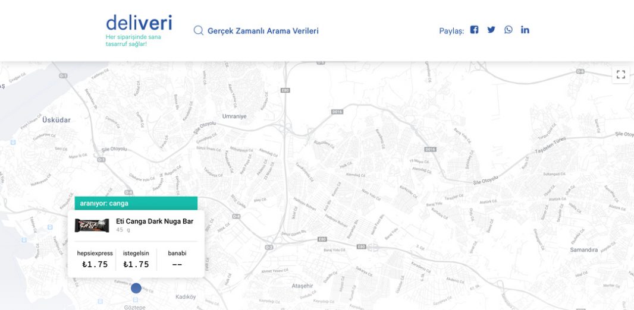Click the deliveri logo
This screenshot has width=634, height=310.
click(139, 23)
